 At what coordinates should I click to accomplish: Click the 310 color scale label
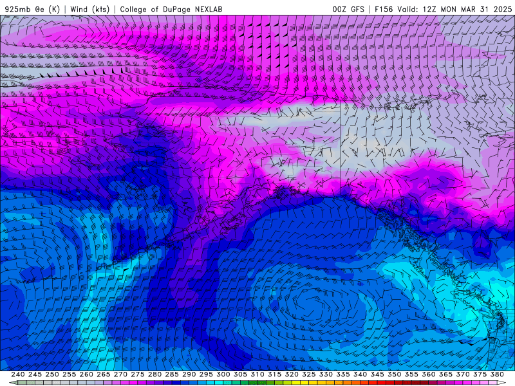(x=257, y=374)
